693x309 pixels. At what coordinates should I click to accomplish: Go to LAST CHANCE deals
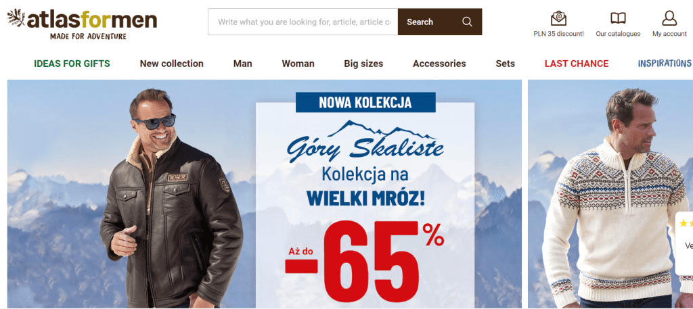click(x=577, y=64)
